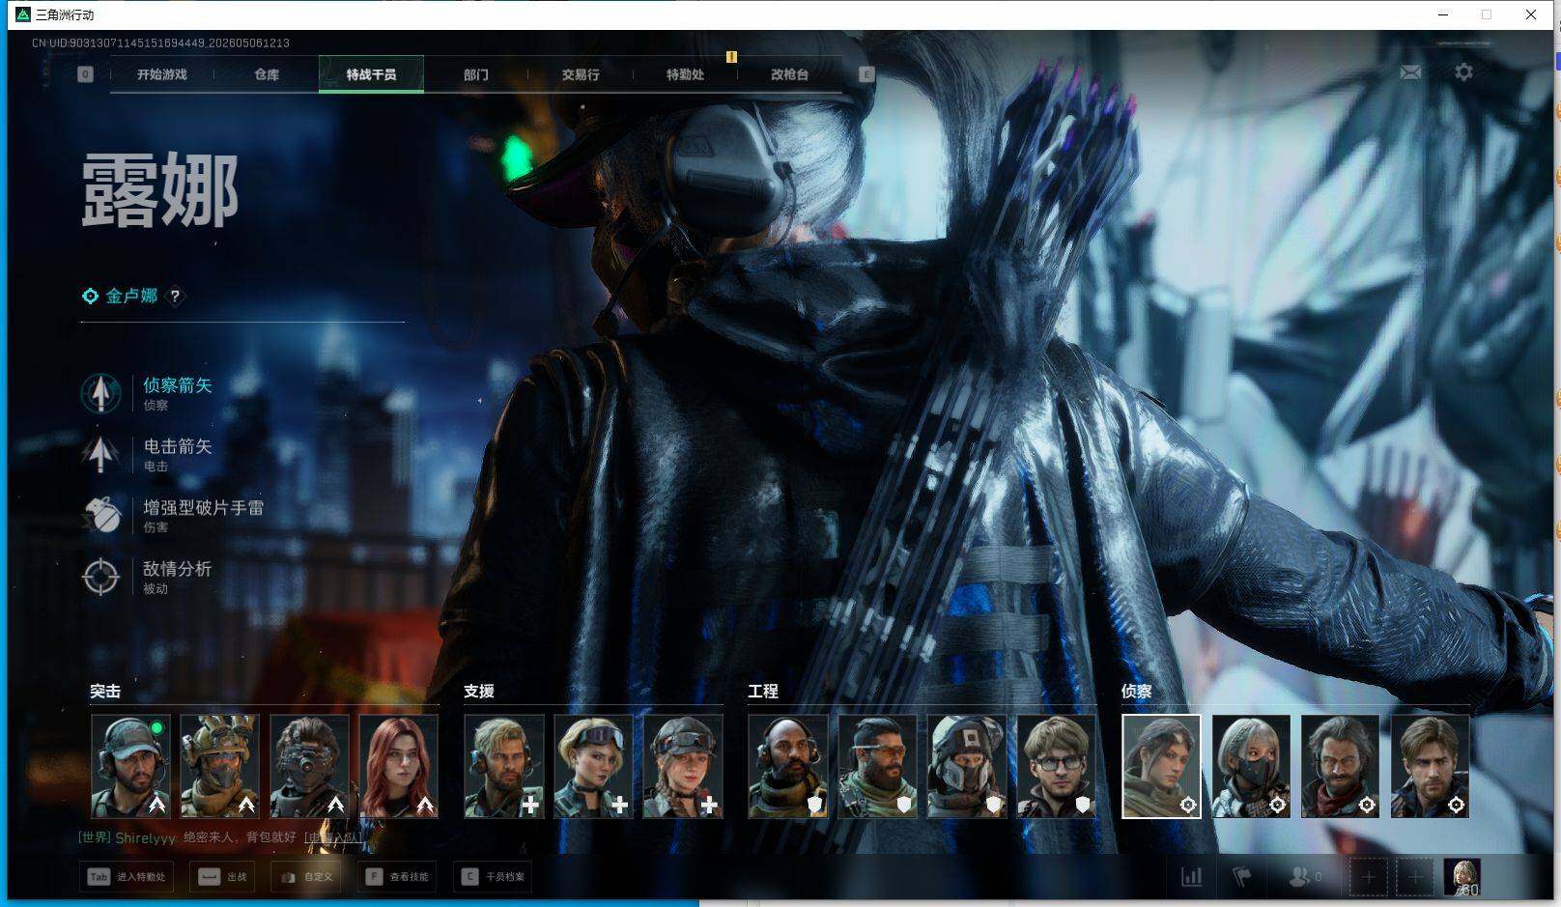The height and width of the screenshot is (907, 1561).
Task: Select the highlighted dark-haired woman 侦察 operator
Action: click(x=1161, y=766)
